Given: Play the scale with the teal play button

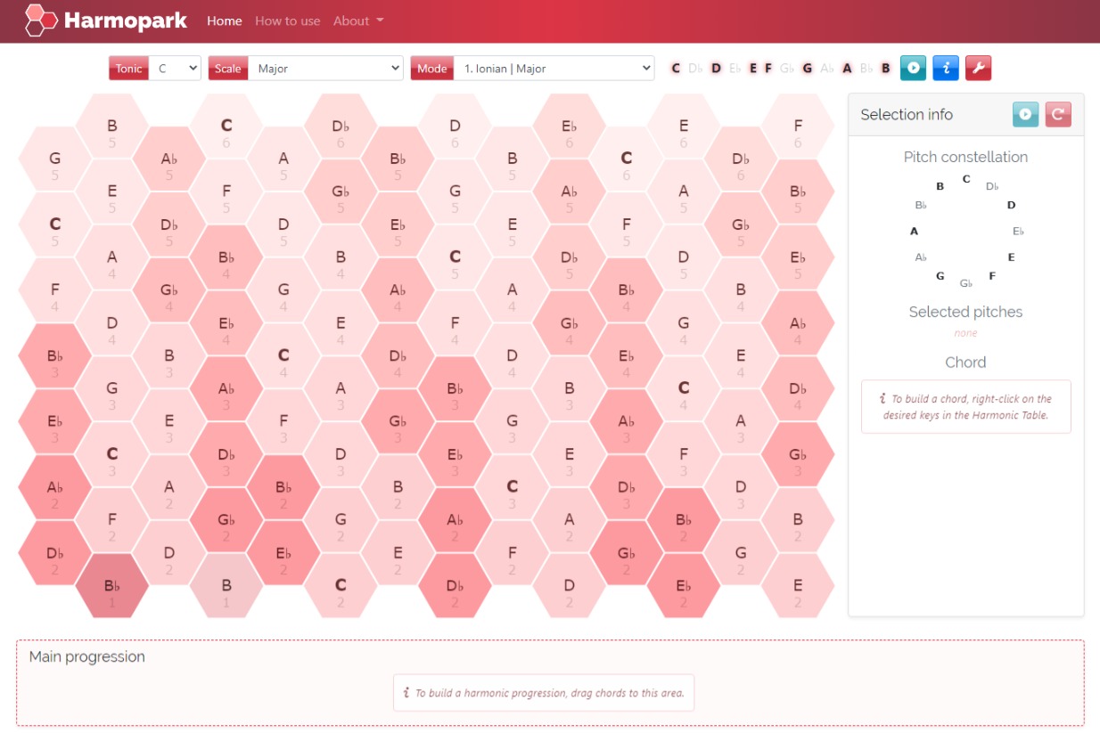Looking at the screenshot, I should tap(913, 68).
